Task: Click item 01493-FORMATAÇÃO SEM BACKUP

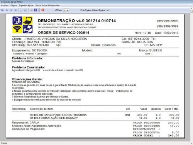Action: click(x=54, y=118)
